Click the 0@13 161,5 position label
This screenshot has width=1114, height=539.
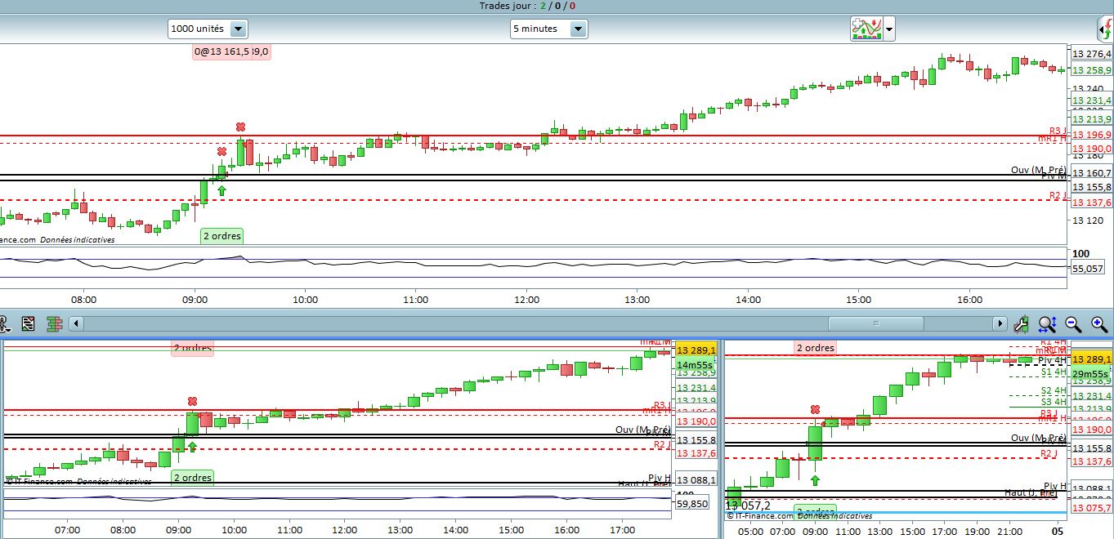pos(231,51)
